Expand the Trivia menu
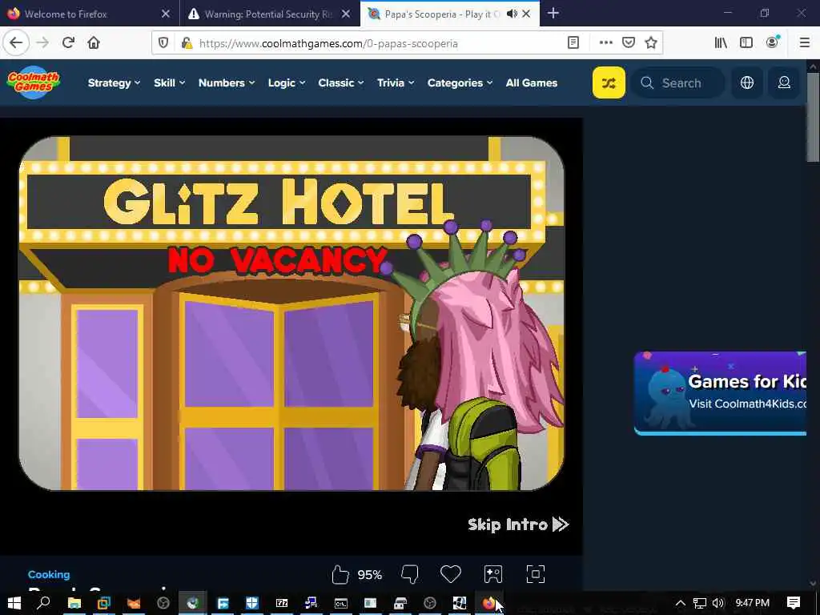 click(x=396, y=82)
